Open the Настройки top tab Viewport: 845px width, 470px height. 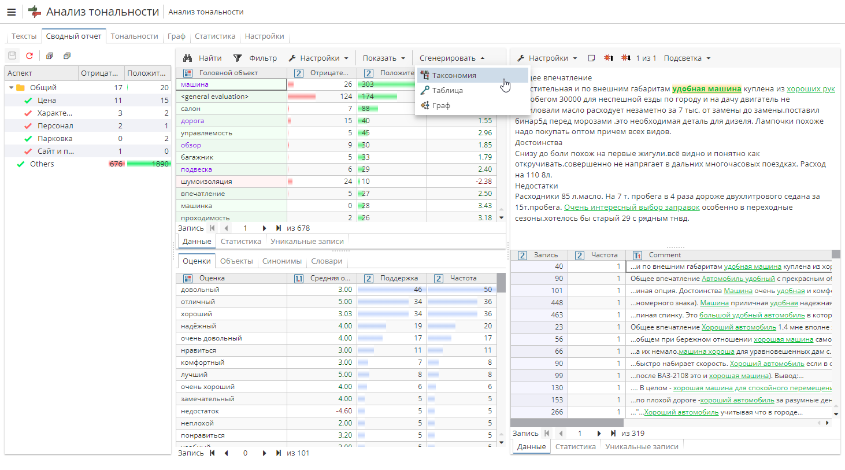(264, 36)
